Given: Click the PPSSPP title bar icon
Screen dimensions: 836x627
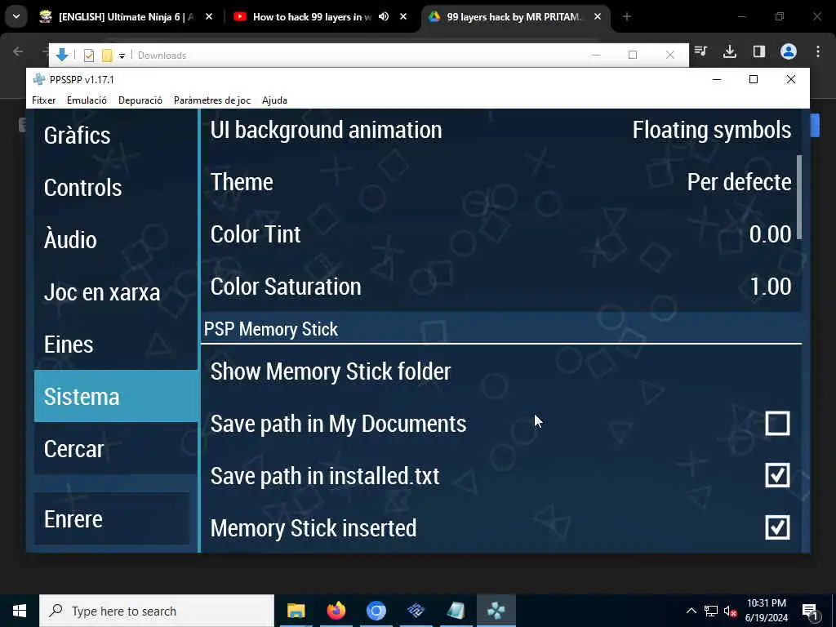Looking at the screenshot, I should 39,79.
